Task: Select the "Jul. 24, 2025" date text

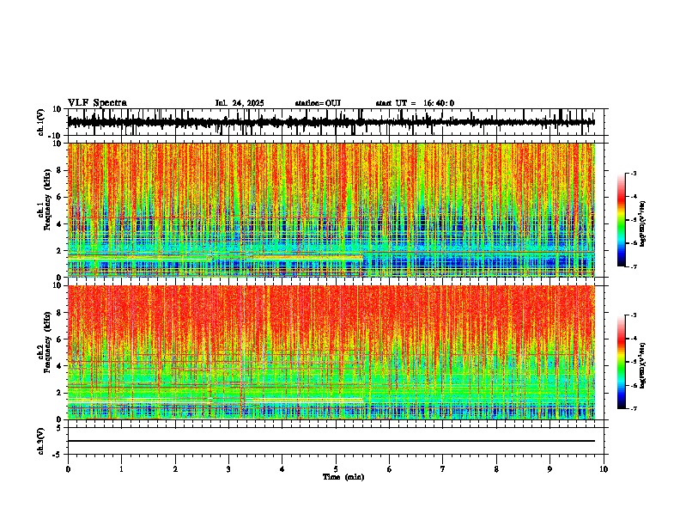Action: [x=240, y=103]
